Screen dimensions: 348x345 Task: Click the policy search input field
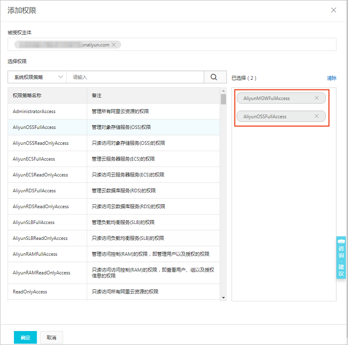[x=135, y=77]
